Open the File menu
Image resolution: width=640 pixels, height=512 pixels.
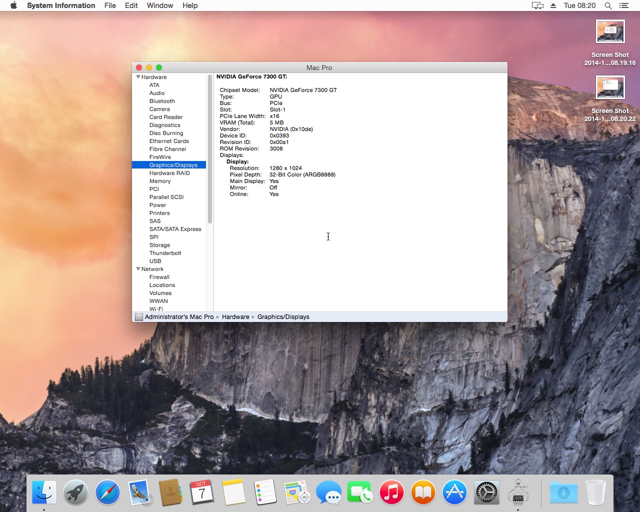coord(110,5)
